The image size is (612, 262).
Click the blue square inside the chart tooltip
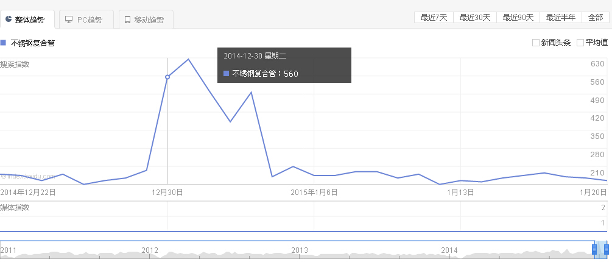pos(227,74)
